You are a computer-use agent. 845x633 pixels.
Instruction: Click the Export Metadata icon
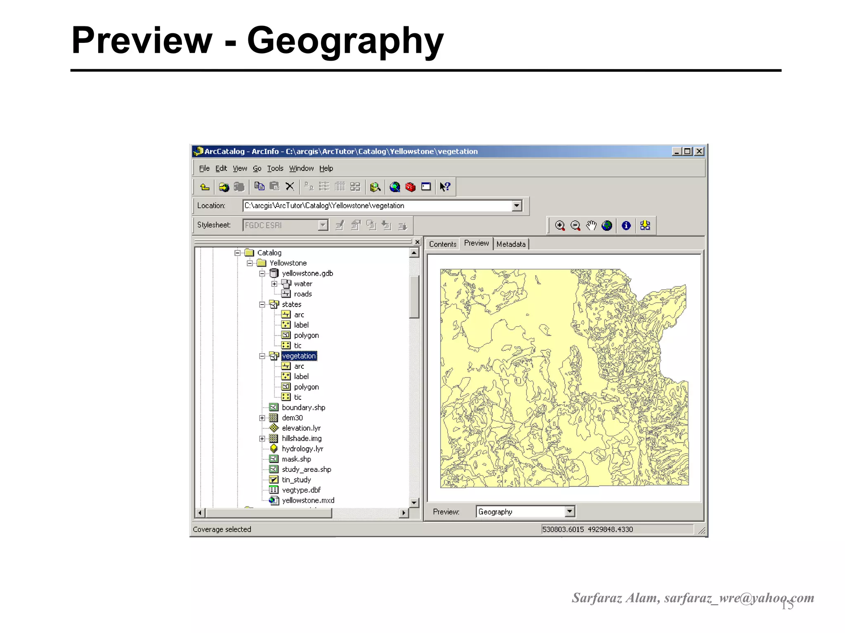point(402,226)
